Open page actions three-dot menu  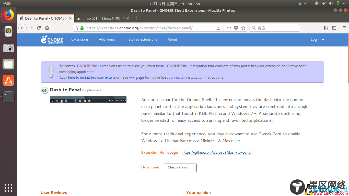229,28
